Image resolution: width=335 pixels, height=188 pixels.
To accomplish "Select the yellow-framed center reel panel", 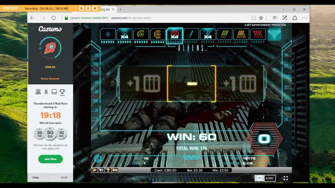I will click(x=192, y=84).
